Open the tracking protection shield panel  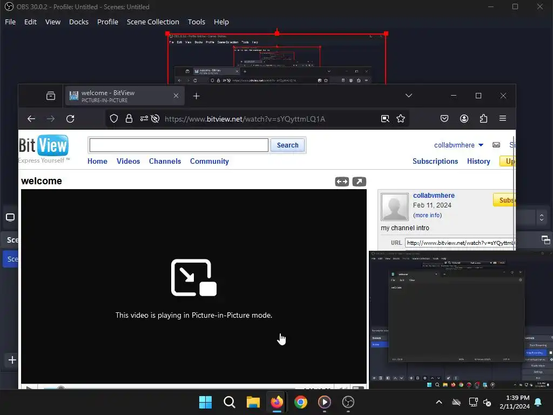tap(114, 118)
